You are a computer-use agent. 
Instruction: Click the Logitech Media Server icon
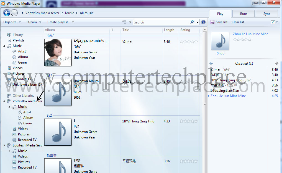click(x=9, y=145)
